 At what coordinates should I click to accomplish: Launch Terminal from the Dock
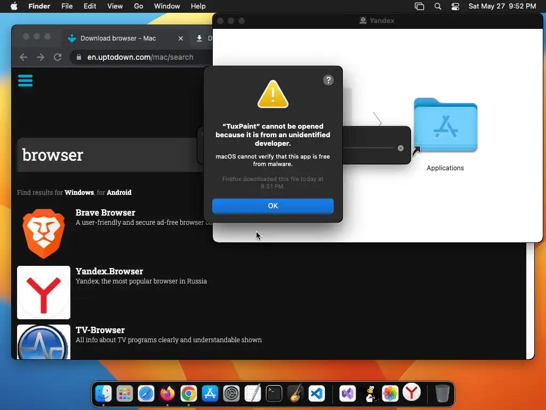[274, 393]
